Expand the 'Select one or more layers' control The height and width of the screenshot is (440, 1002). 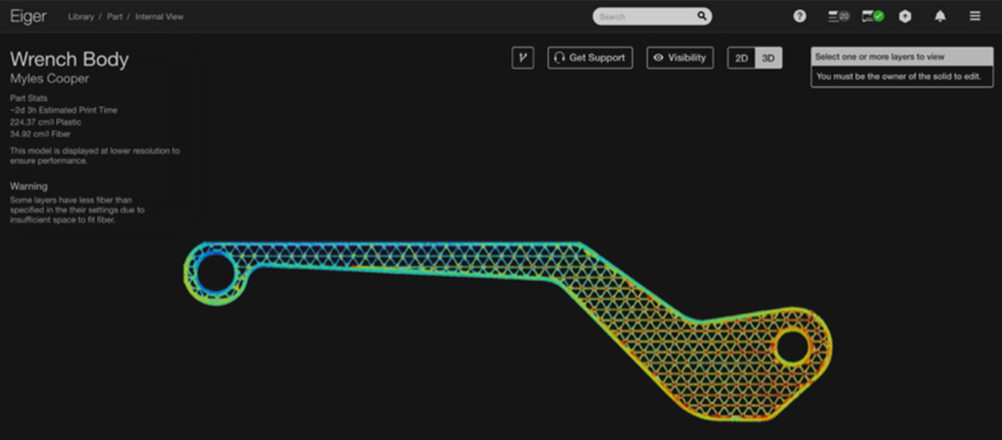click(x=901, y=56)
